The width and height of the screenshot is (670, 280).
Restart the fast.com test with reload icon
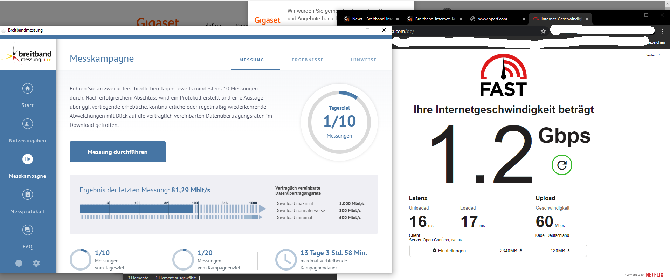coord(562,165)
